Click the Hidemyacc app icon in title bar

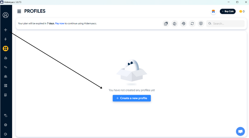tap(2, 2)
